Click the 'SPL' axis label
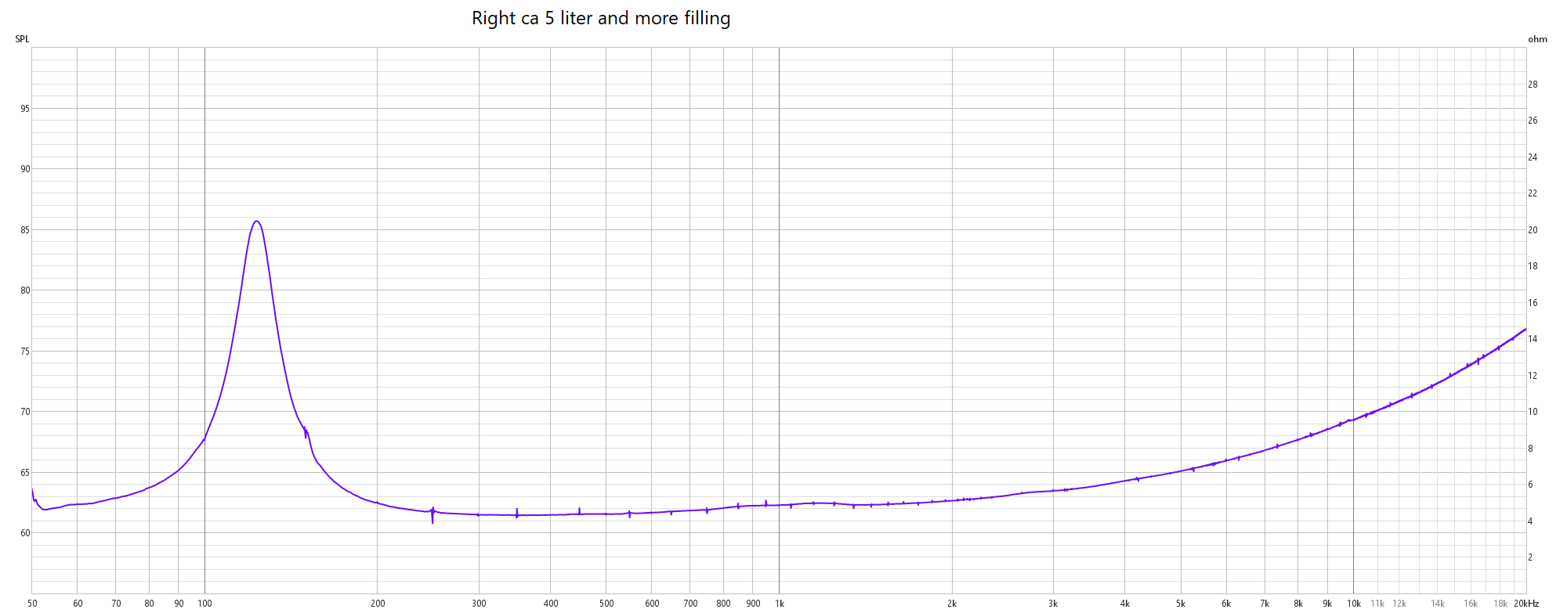The image size is (1567, 613). coord(22,39)
